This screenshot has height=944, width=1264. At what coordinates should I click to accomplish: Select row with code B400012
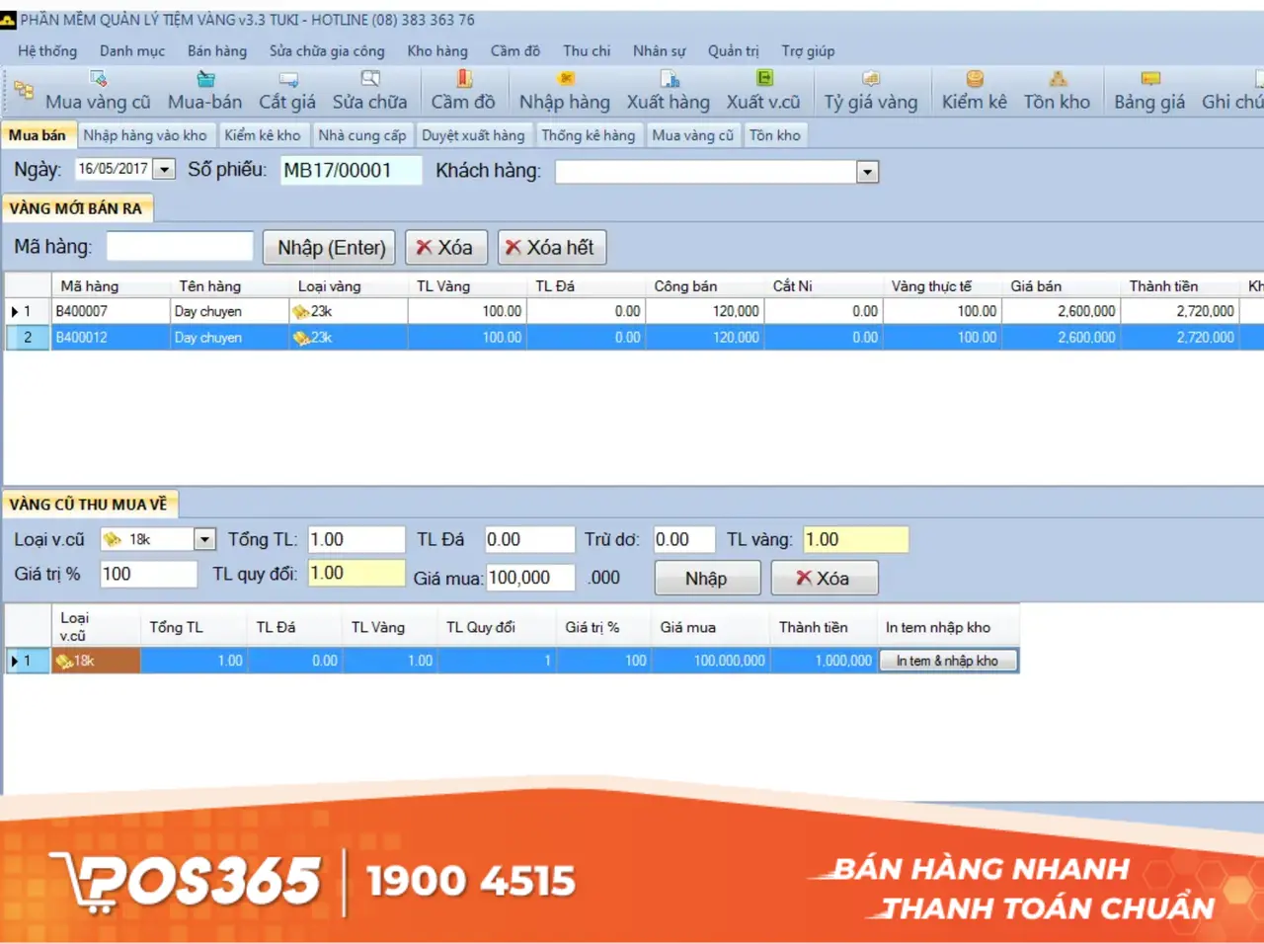[x=632, y=337]
